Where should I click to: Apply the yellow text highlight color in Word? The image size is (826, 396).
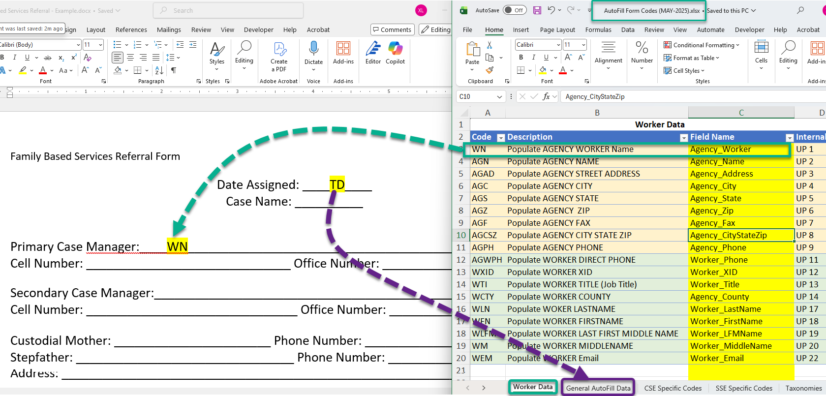pyautogui.click(x=23, y=70)
